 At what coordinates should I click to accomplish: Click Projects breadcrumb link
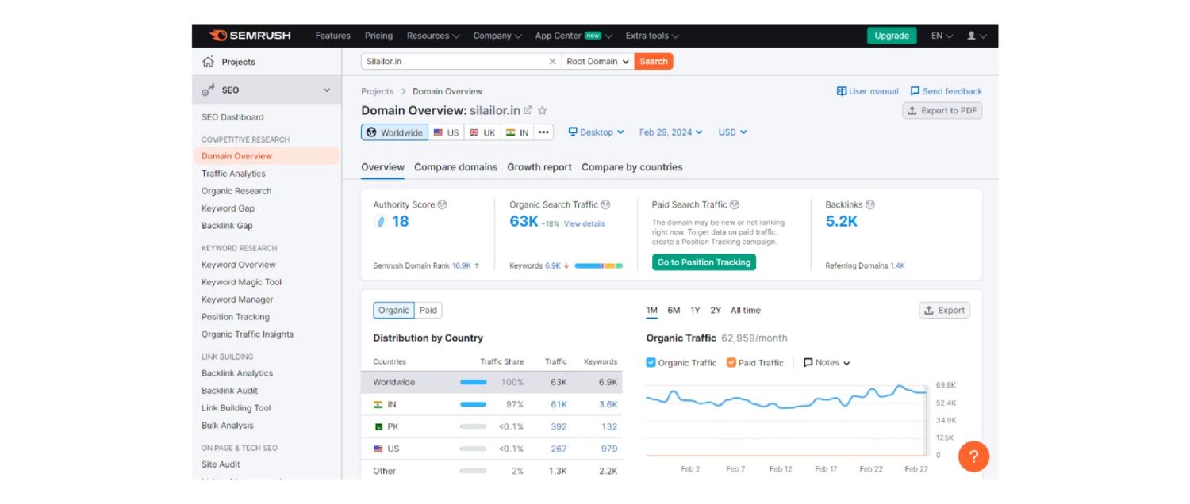(377, 91)
